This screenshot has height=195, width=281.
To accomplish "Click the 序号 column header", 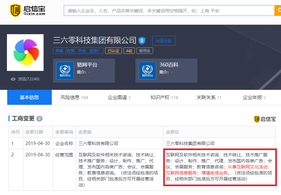I will pos(15,132).
